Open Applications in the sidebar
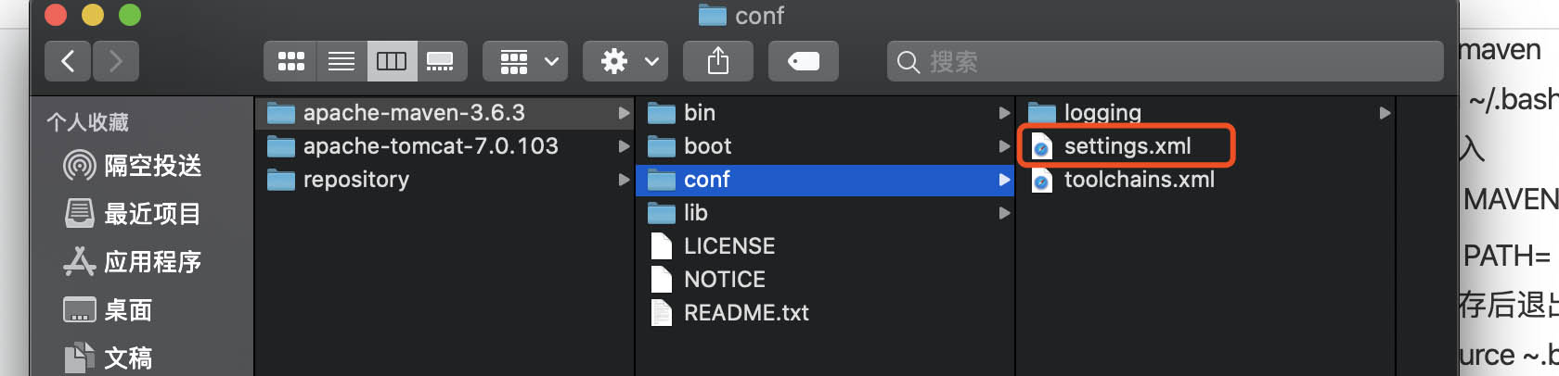1559x376 pixels. (x=132, y=262)
